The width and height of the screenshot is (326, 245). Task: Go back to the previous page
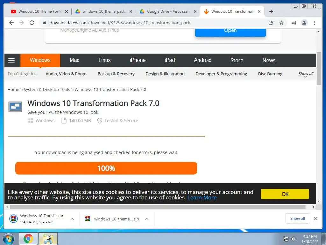[x=11, y=23]
